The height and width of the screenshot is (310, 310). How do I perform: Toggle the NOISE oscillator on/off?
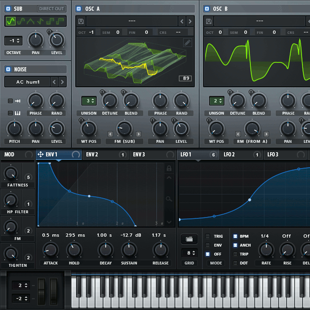click(x=8, y=69)
